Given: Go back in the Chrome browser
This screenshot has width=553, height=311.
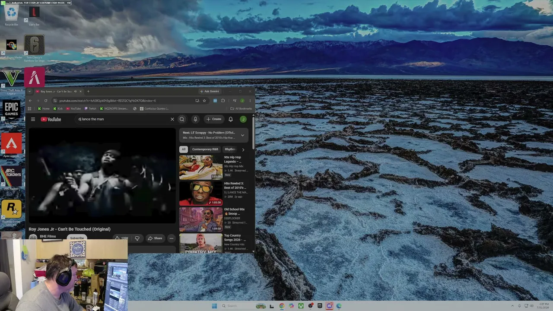Looking at the screenshot, I should click(30, 101).
